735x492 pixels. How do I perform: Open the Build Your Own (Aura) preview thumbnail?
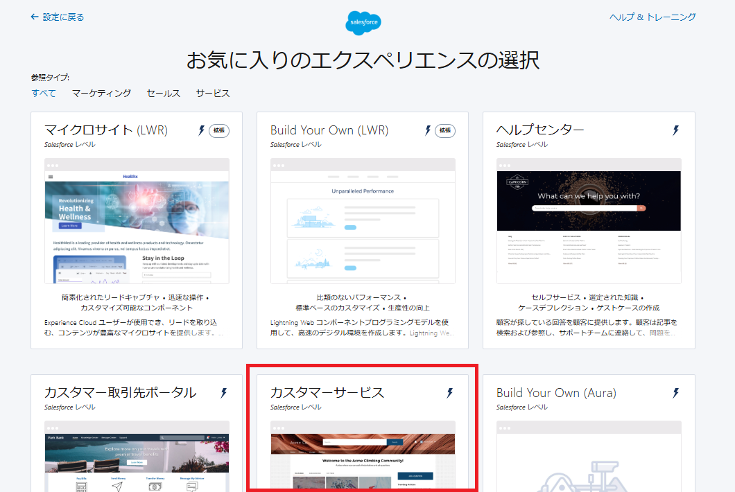coord(589,457)
